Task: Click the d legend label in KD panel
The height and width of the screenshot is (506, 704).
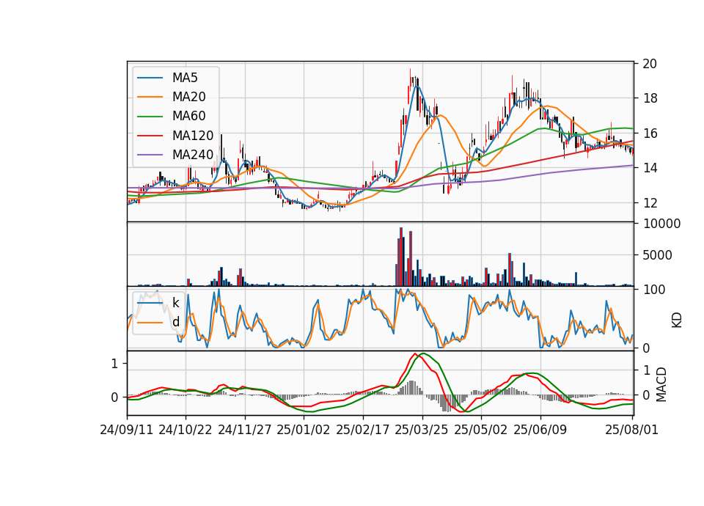Action: 175,322
